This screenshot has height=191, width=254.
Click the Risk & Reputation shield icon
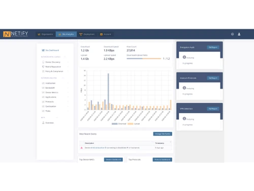pos(43,67)
